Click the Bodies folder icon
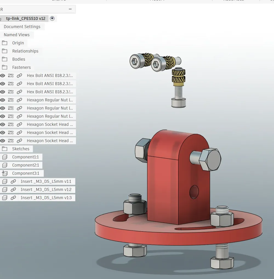Screen dimensions: 274x279 pyautogui.click(x=5, y=59)
